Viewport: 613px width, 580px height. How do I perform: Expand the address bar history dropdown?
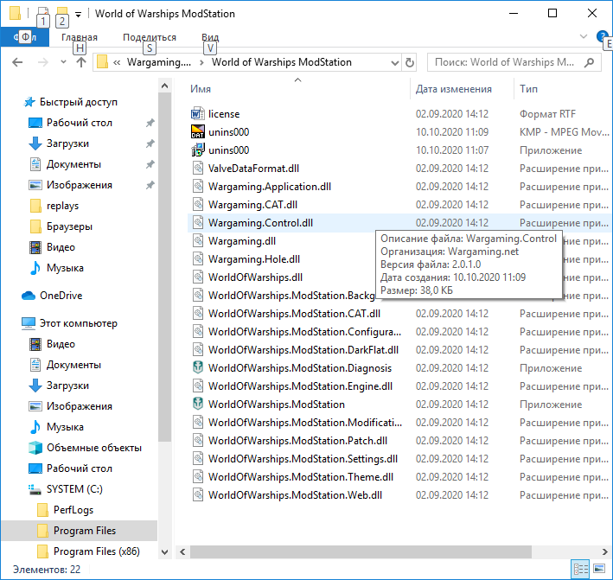coord(395,62)
